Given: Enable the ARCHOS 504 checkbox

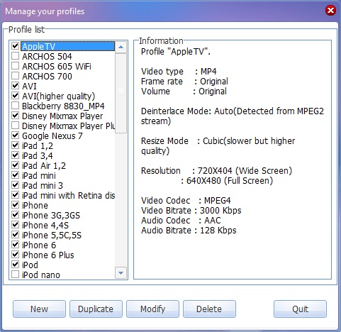Looking at the screenshot, I should click(x=16, y=56).
